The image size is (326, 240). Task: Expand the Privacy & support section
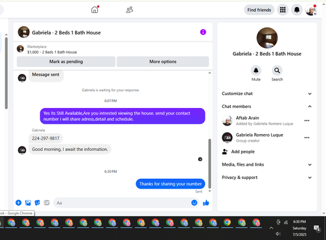267,178
